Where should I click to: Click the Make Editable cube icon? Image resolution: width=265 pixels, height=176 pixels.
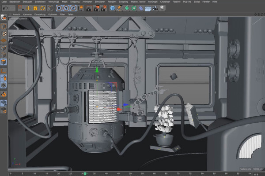(x=4, y=26)
